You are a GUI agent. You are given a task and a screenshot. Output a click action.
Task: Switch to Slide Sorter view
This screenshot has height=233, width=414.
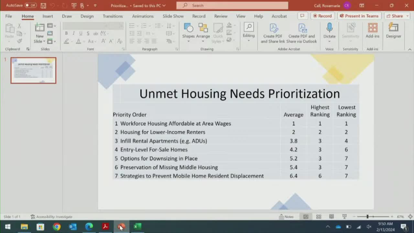(x=319, y=216)
